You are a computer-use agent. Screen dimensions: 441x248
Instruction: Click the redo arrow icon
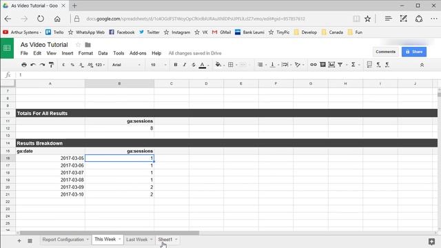tap(42, 65)
